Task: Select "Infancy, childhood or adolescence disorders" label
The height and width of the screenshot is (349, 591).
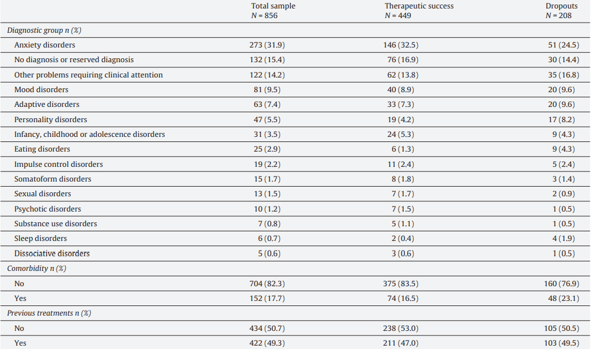Action: click(89, 134)
